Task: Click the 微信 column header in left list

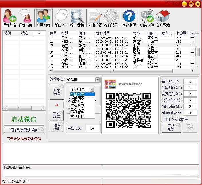Action: pos(11,33)
